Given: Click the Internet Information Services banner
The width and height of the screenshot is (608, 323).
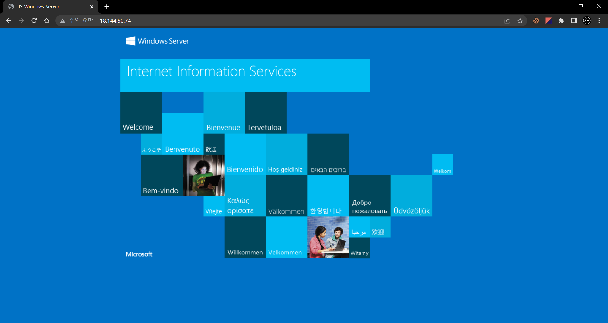Looking at the screenshot, I should 245,76.
